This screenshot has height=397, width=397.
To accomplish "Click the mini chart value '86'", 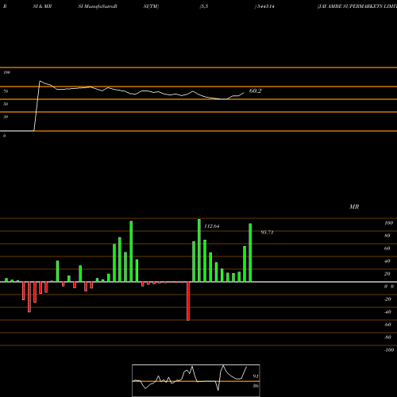I will click(256, 386).
